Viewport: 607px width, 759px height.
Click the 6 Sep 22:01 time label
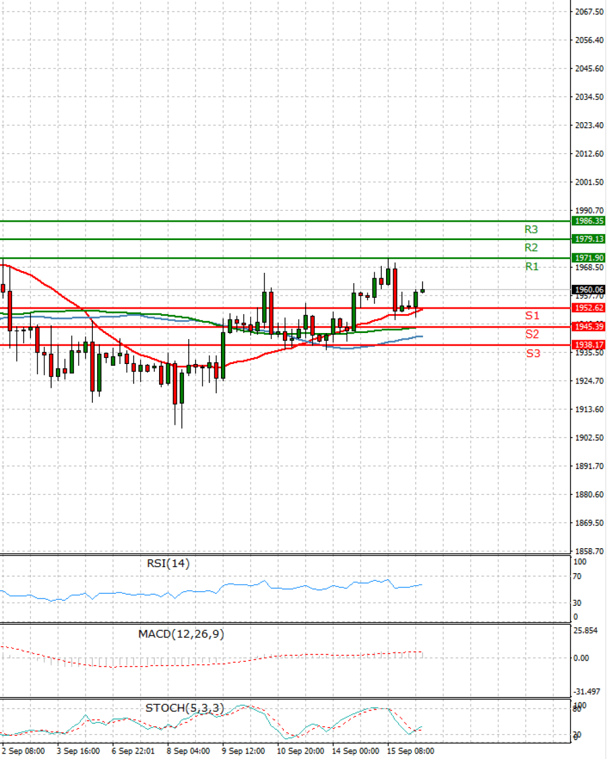(x=133, y=751)
